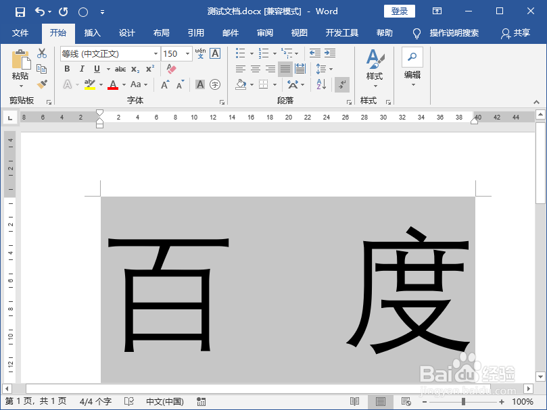Apply yellow text highlight color
Image resolution: width=547 pixels, height=410 pixels.
click(90, 84)
